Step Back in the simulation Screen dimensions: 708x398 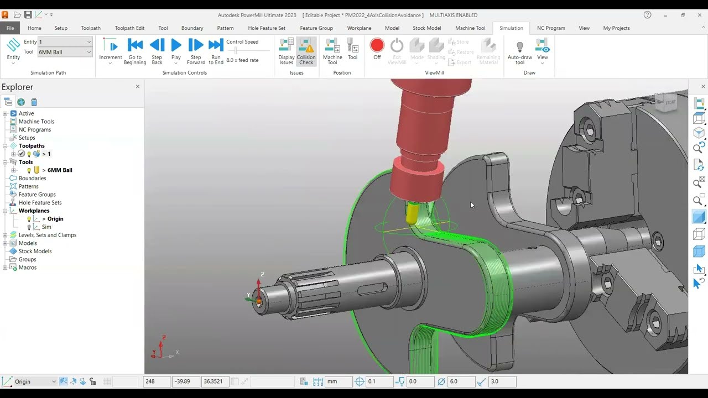pyautogui.click(x=157, y=51)
